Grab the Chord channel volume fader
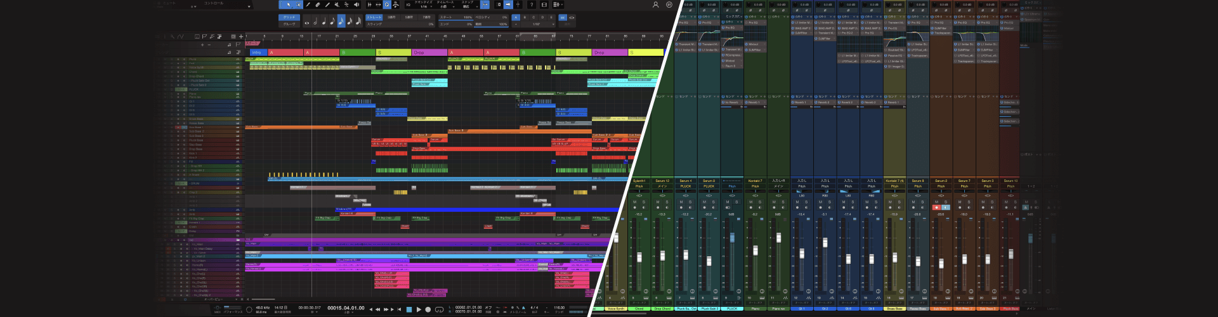The image size is (1218, 317). click(x=639, y=257)
